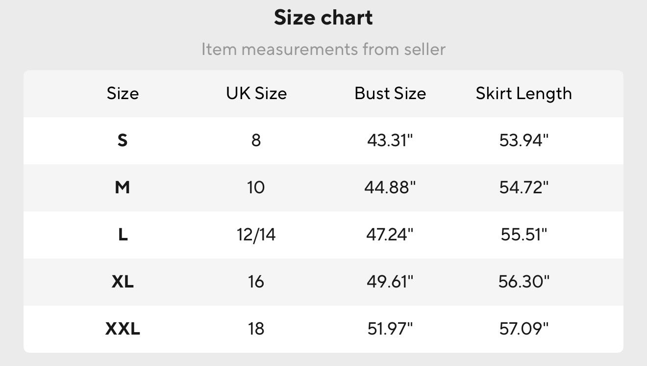647x366 pixels.
Task: Click the size XL row label
Action: (x=123, y=282)
